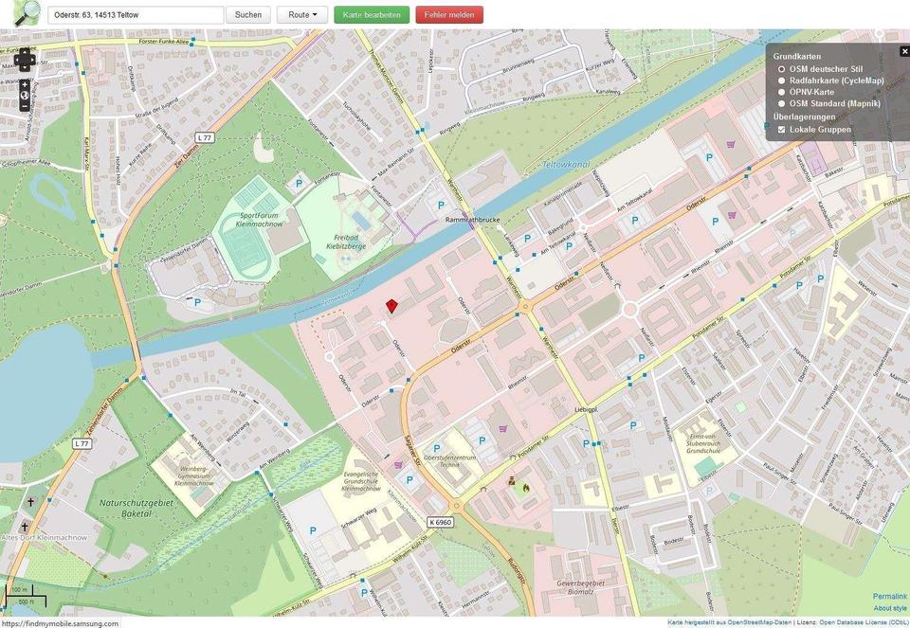Screen dimensions: 910x628
Task: Switch to ÖPNV-Karte base layer
Action: point(781,92)
